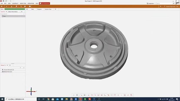Switch to the Table tab
This screenshot has height=101, width=180.
(x=33, y=9)
